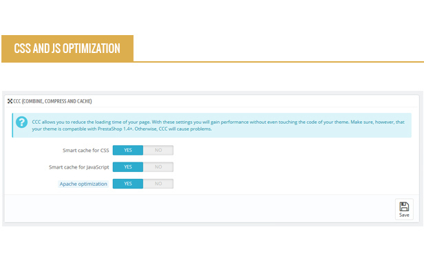Click the CCC panel header icon
Viewport: 424px width, 267px height.
10,101
